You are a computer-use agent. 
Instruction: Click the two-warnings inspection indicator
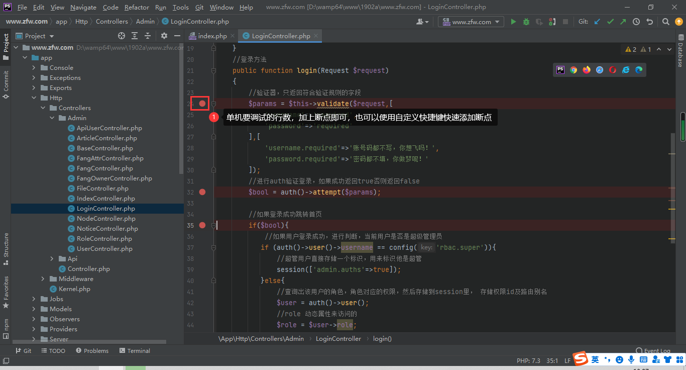[x=631, y=49]
